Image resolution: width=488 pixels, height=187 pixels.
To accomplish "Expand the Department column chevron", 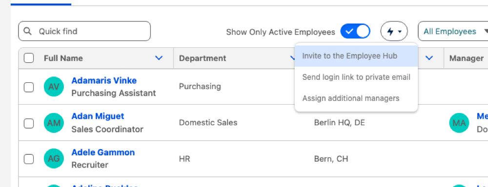I will 292,58.
